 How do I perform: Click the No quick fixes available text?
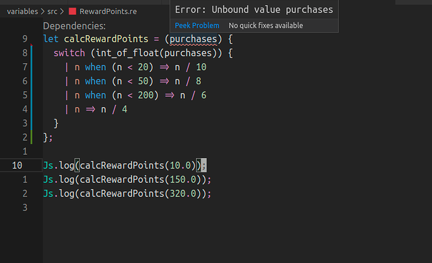[265, 26]
